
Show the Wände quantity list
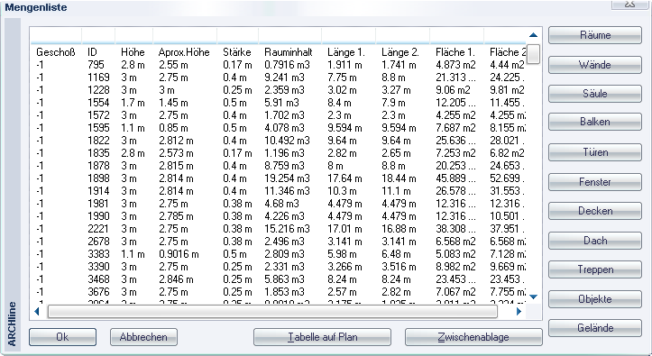click(595, 65)
